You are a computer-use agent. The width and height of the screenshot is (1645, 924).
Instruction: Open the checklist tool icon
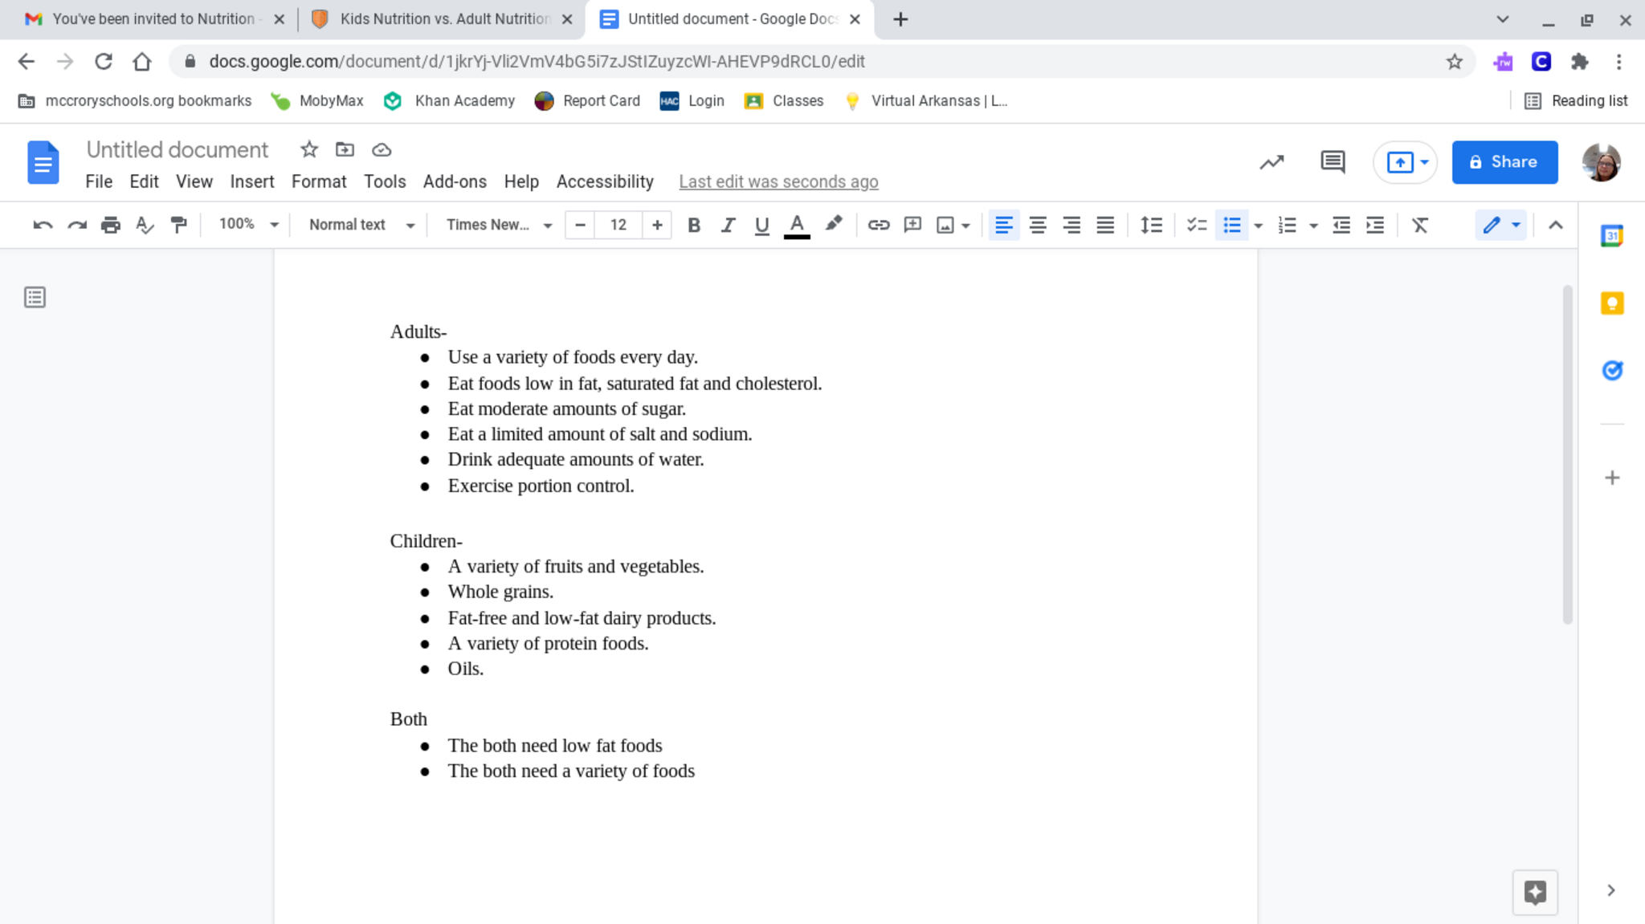[x=1196, y=225]
